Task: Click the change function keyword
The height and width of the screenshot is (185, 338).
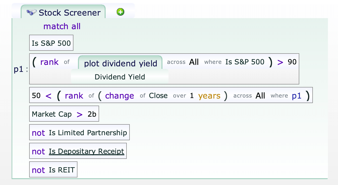Action: 119,96
